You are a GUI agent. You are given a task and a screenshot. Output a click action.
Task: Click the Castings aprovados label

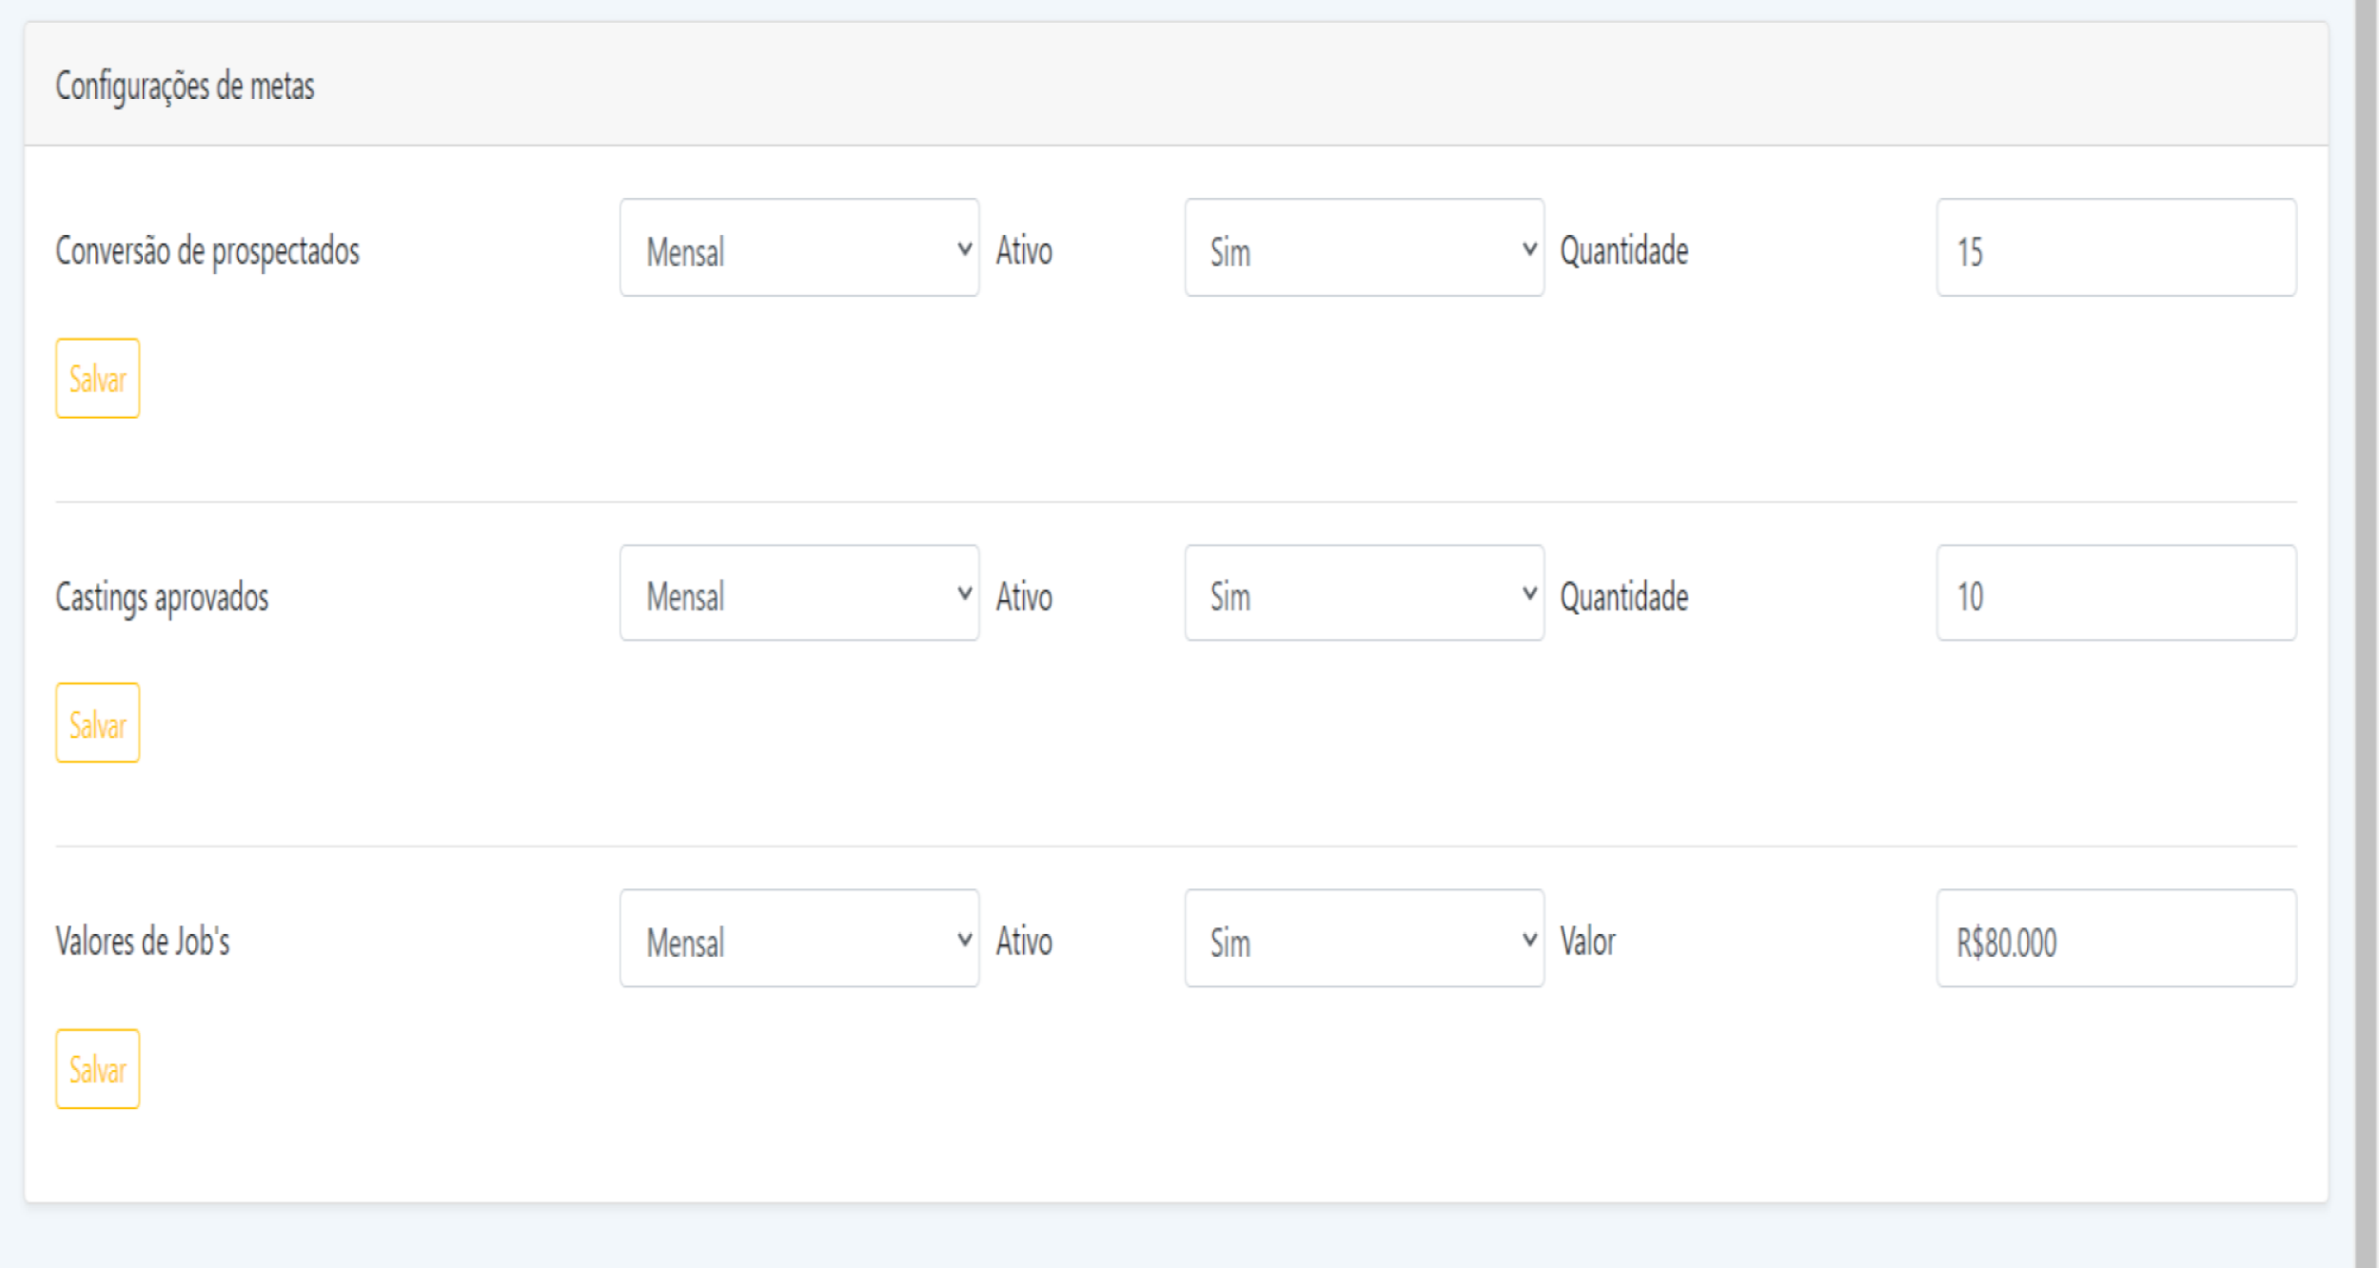[162, 597]
